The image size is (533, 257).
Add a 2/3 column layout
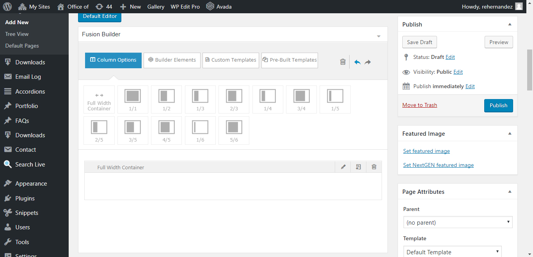[234, 99]
